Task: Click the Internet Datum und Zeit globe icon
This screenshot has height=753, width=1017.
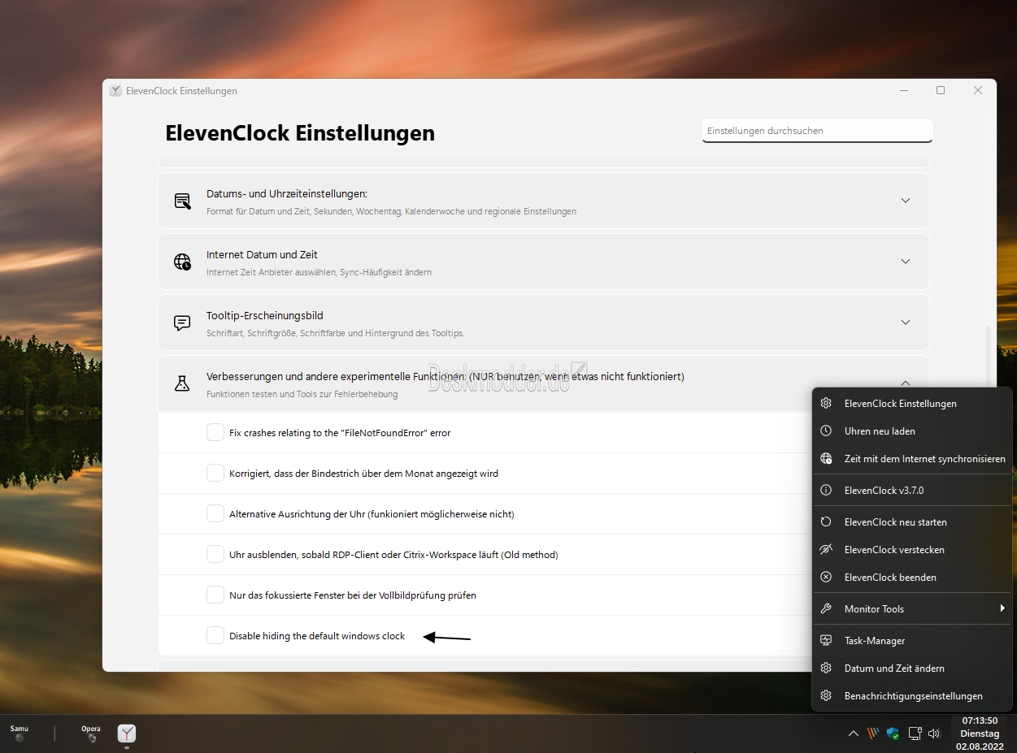Action: 182,262
